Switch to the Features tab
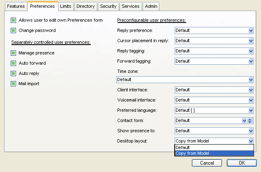The image size is (261, 172). coord(16,6)
